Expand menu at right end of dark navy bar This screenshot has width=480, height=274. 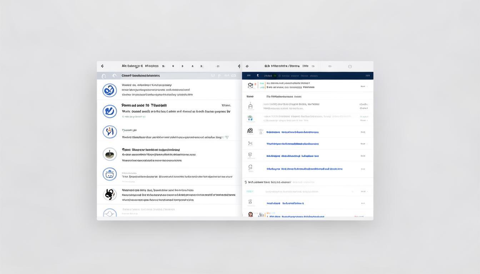tap(367, 76)
